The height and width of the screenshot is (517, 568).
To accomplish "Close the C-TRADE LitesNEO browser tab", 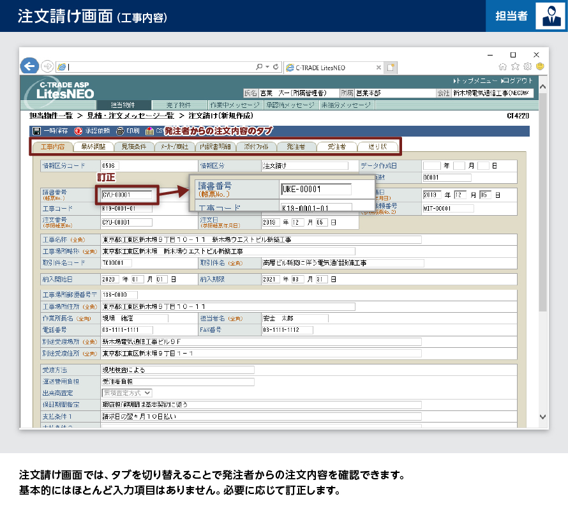I will pos(378,67).
